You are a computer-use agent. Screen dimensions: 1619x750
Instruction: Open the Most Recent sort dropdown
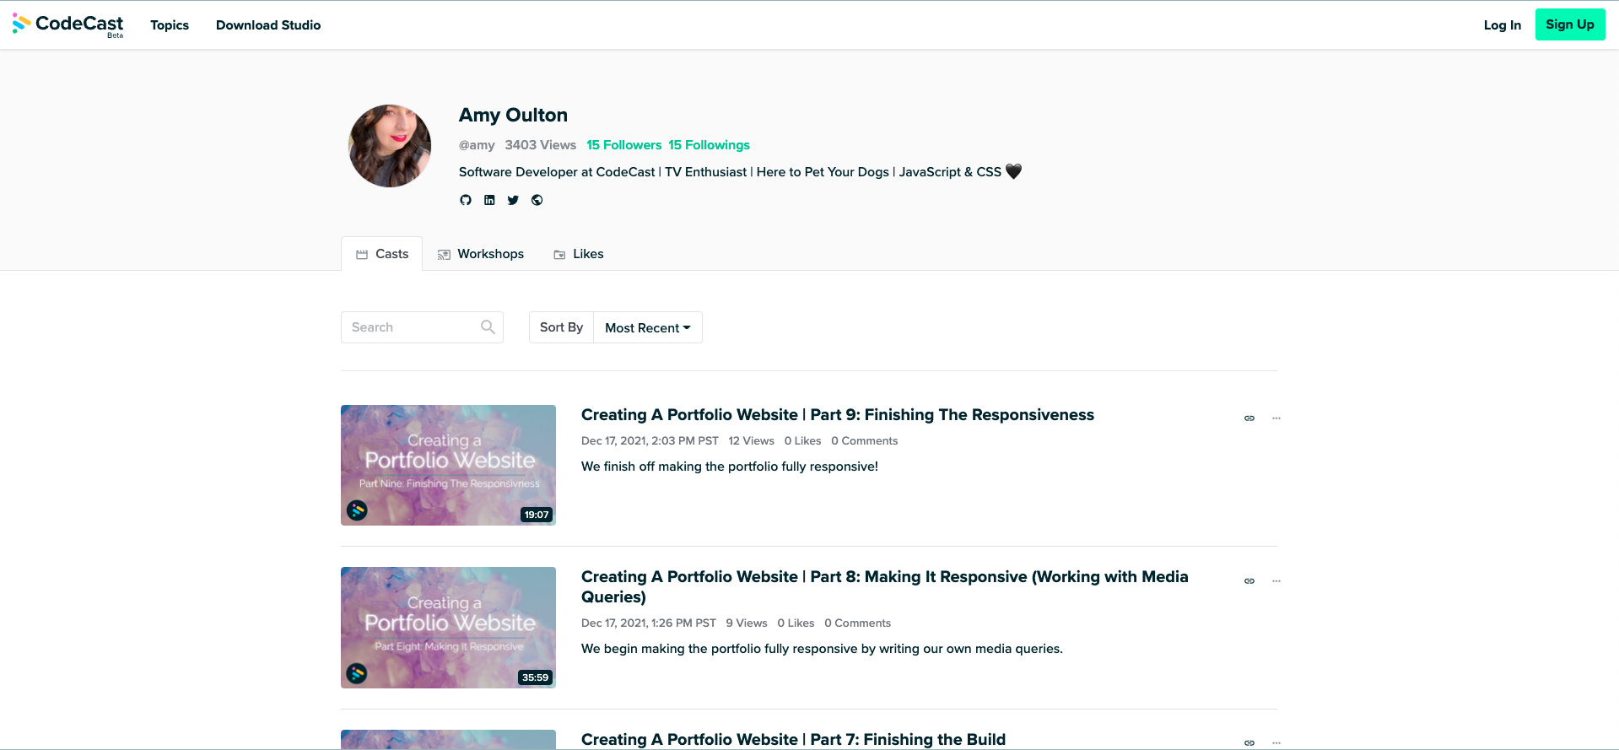click(x=648, y=327)
